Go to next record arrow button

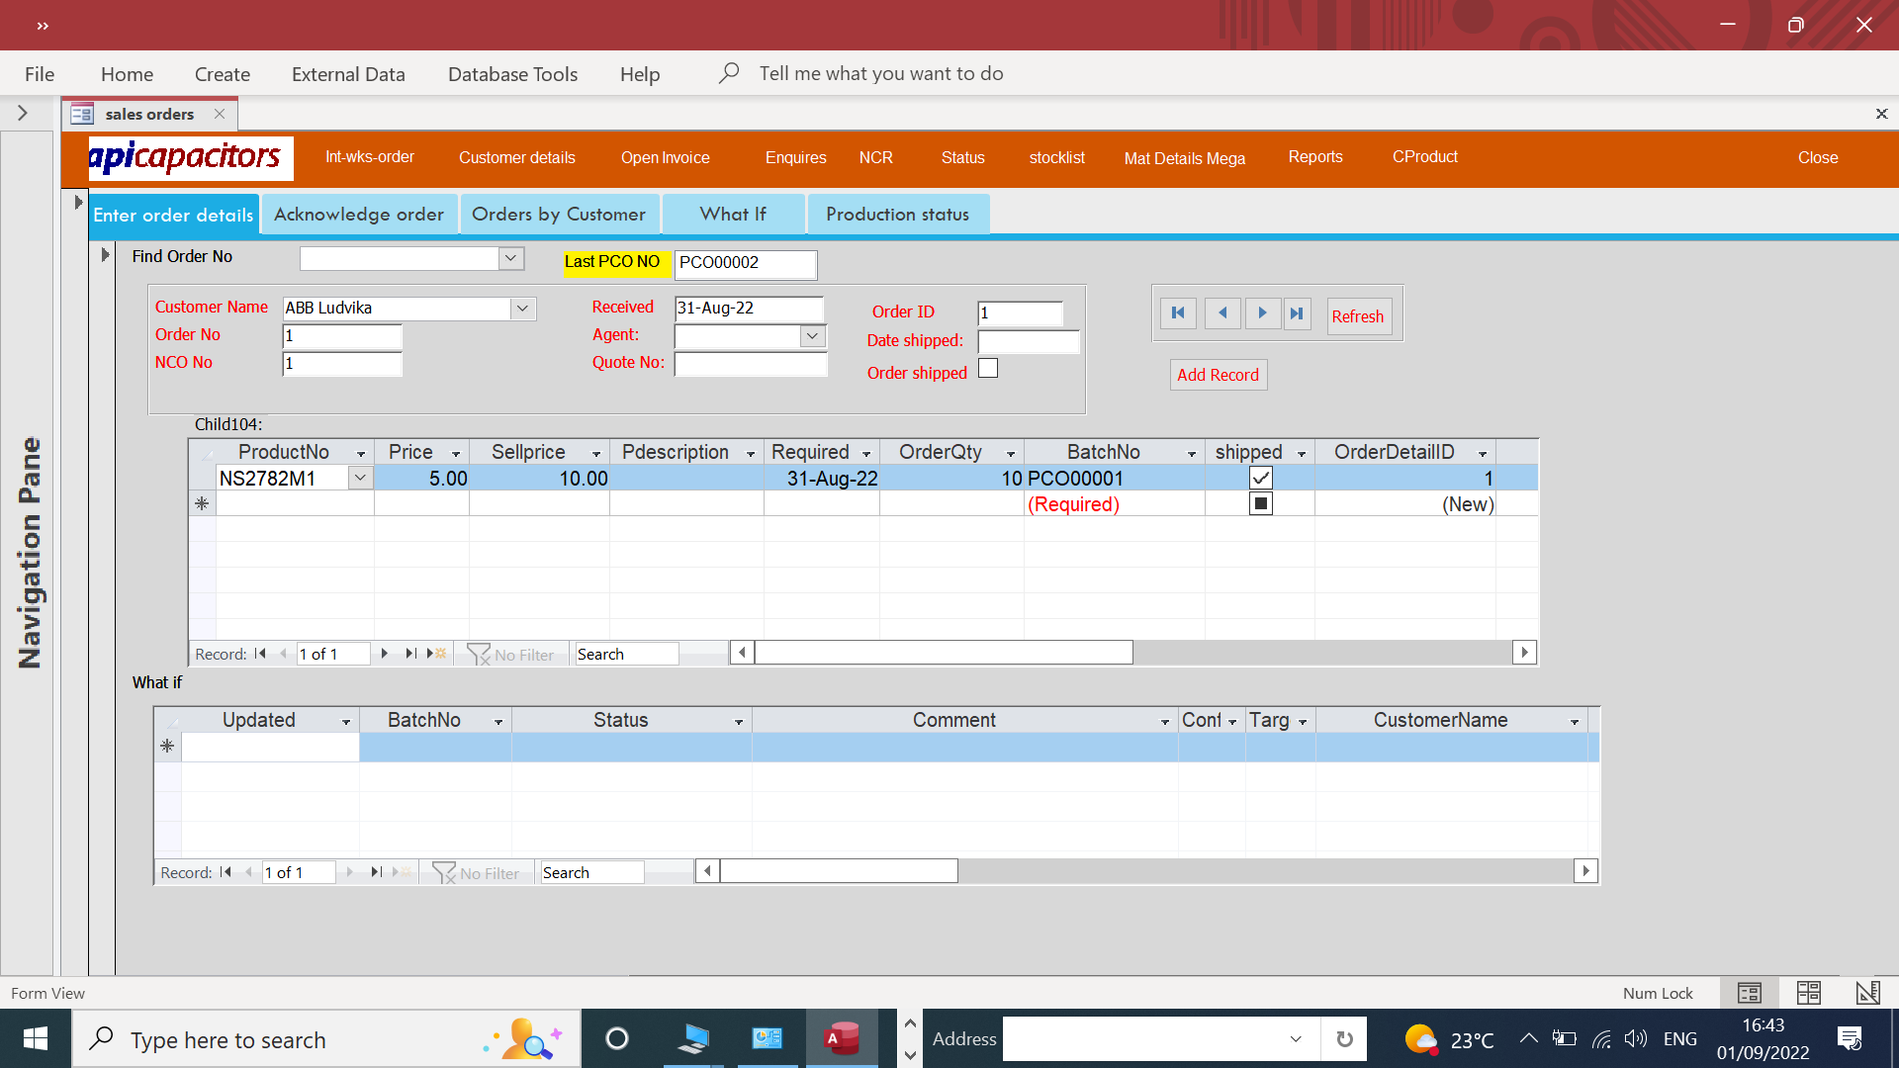pyautogui.click(x=1262, y=313)
